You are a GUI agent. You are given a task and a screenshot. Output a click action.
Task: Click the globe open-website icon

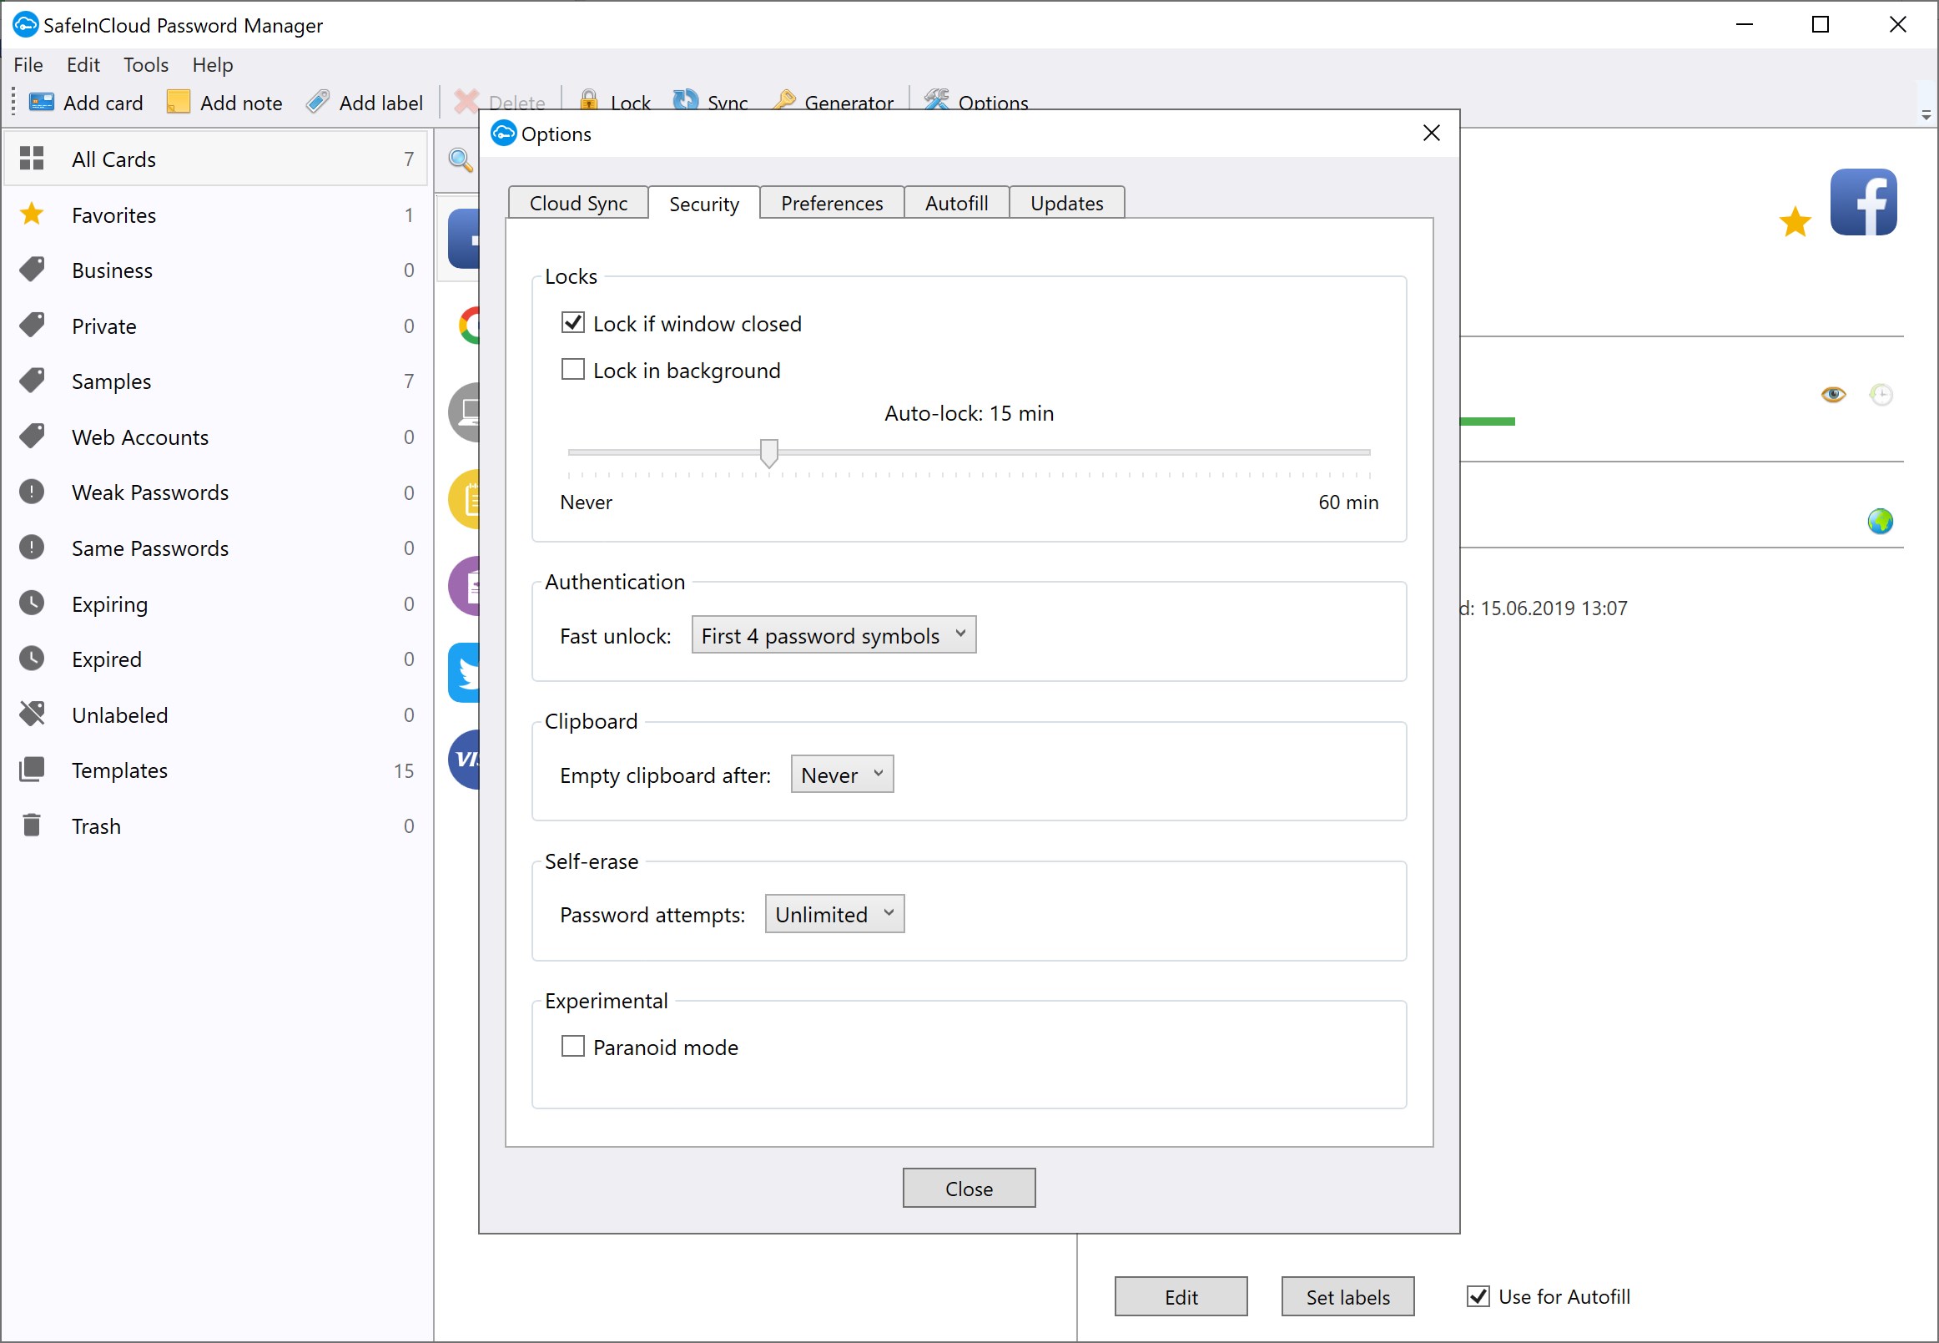pyautogui.click(x=1879, y=522)
